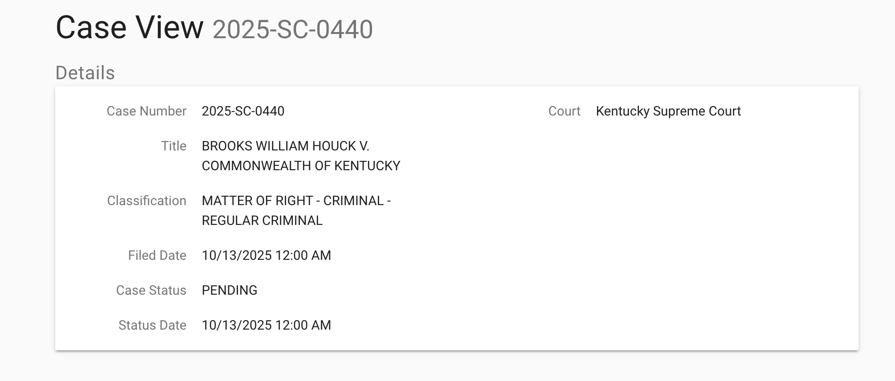Select the Case Number value 2025-SC-0440 in Details
Image resolution: width=895 pixels, height=381 pixels.
(x=243, y=111)
